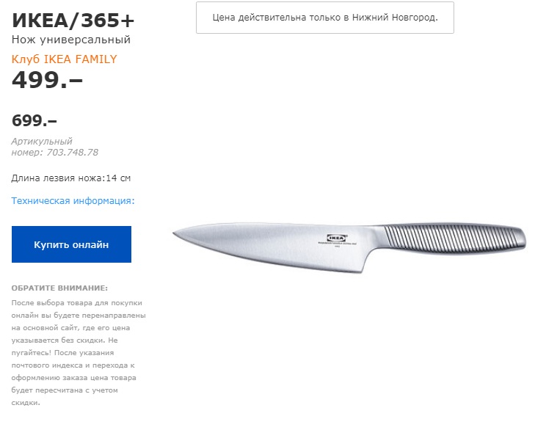
Task: Click the online purchase redirect notice paragraph
Action: point(79,353)
